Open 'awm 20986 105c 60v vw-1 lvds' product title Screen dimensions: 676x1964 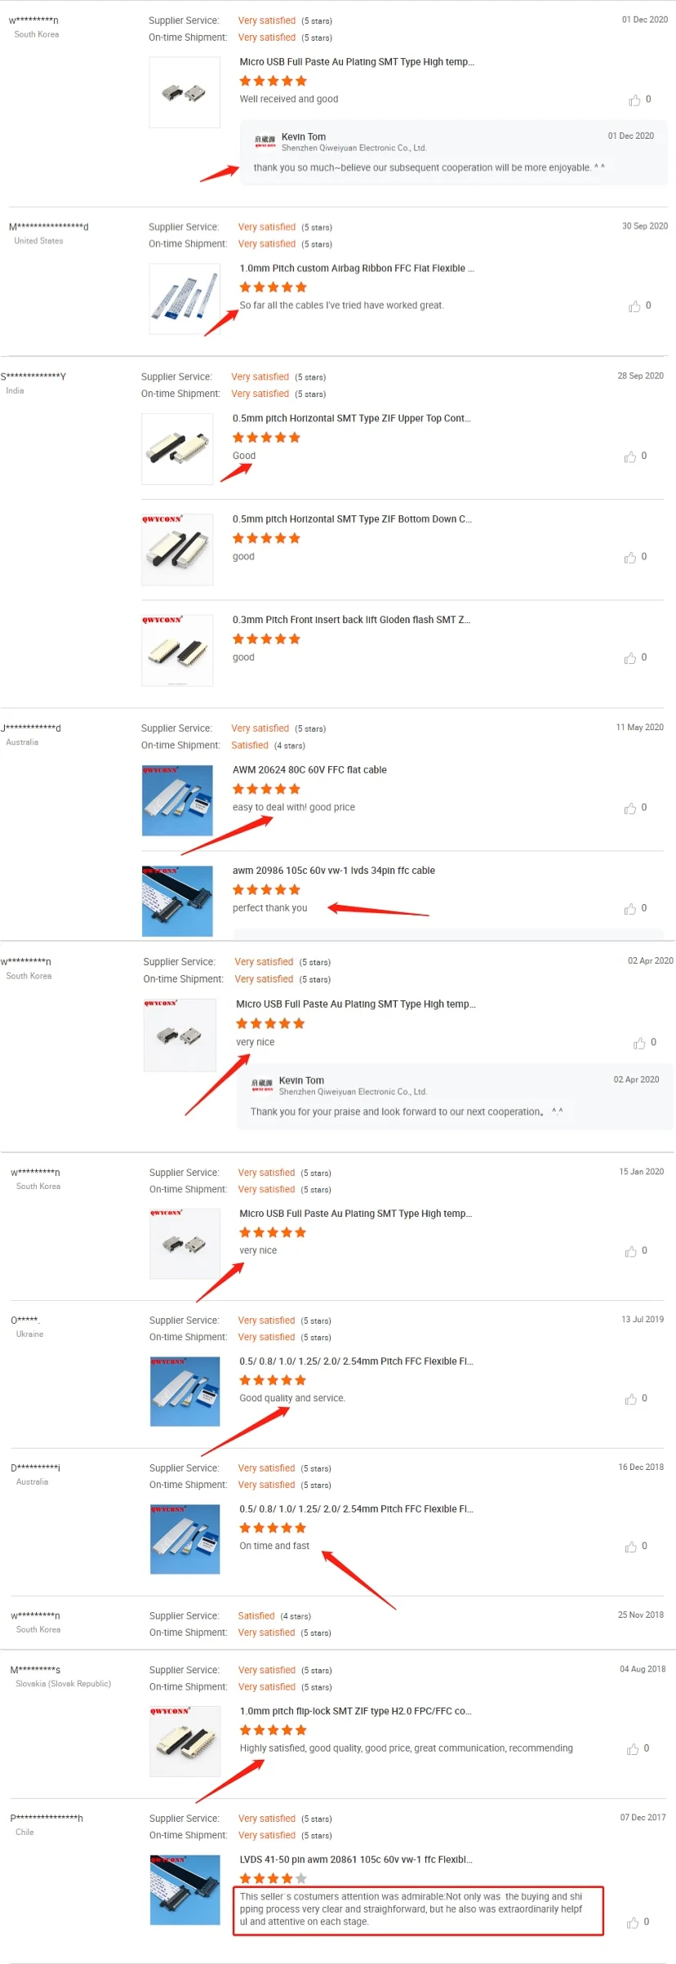tap(333, 871)
